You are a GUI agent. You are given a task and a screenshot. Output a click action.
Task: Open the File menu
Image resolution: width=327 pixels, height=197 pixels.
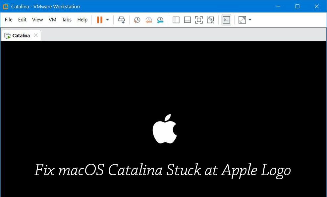point(8,20)
